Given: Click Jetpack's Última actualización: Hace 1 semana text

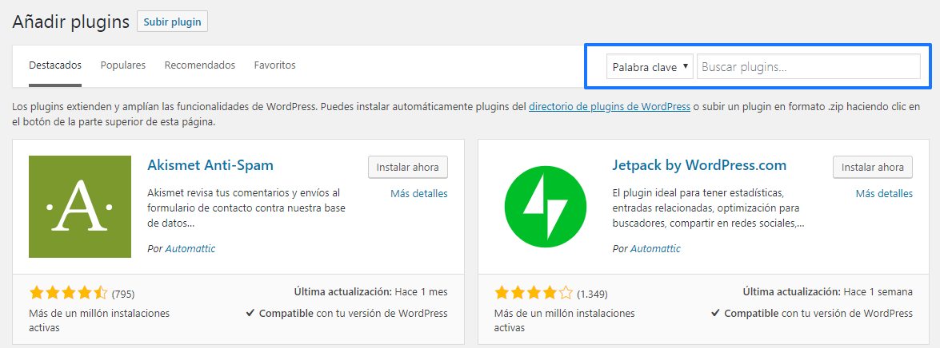Looking at the screenshot, I should click(x=828, y=292).
